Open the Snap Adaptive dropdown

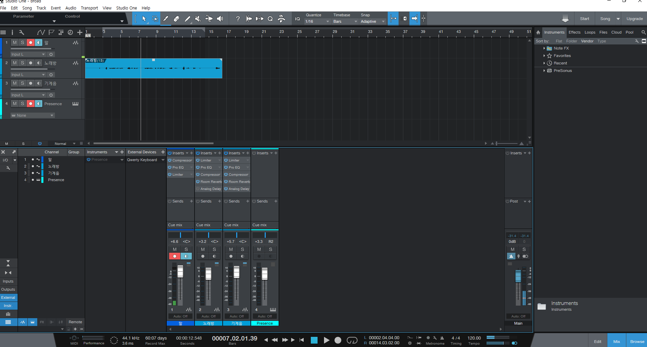(373, 21)
